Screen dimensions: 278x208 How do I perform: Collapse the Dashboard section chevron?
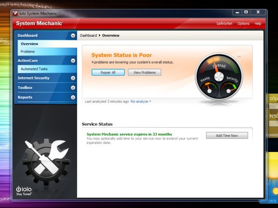tap(73, 35)
